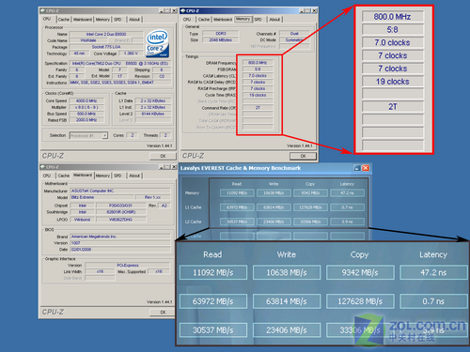Click the Manufacturer value 'ASUSTeK Computer INC.'
Screen dimensions: 470x352
click(120, 191)
